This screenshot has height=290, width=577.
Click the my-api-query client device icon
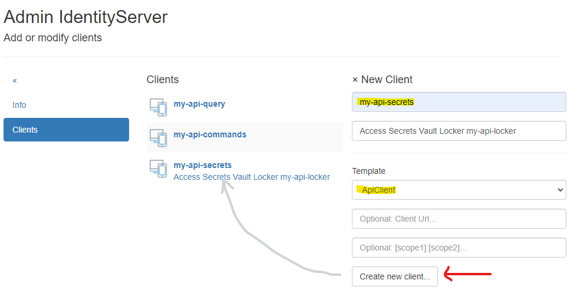[158, 107]
